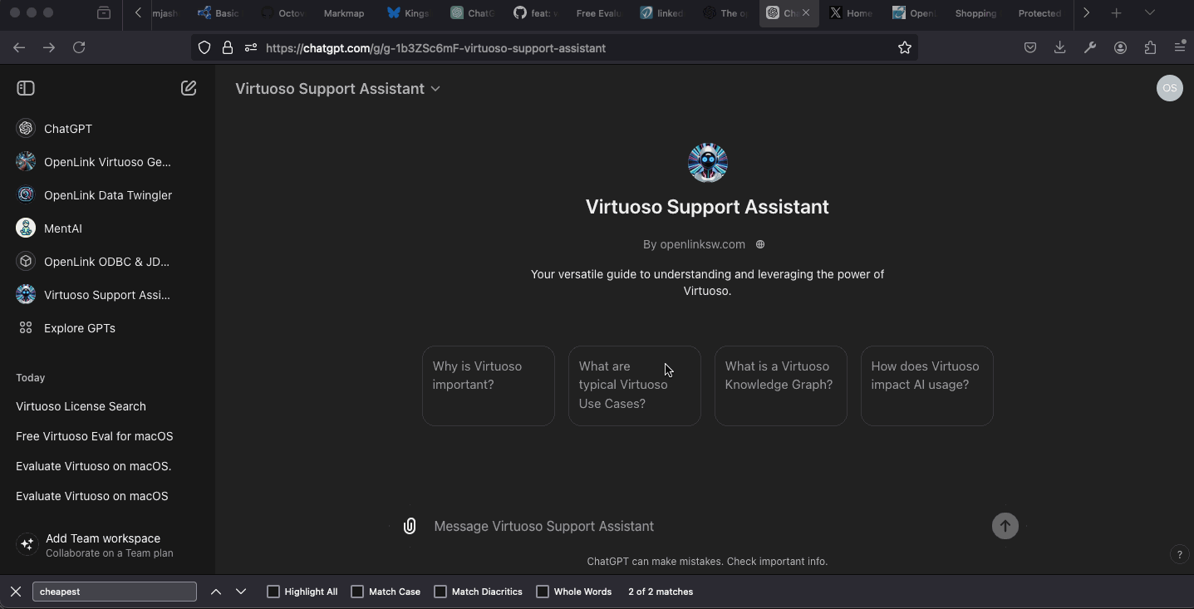Switch to the Shopping browser tab

pos(975,13)
